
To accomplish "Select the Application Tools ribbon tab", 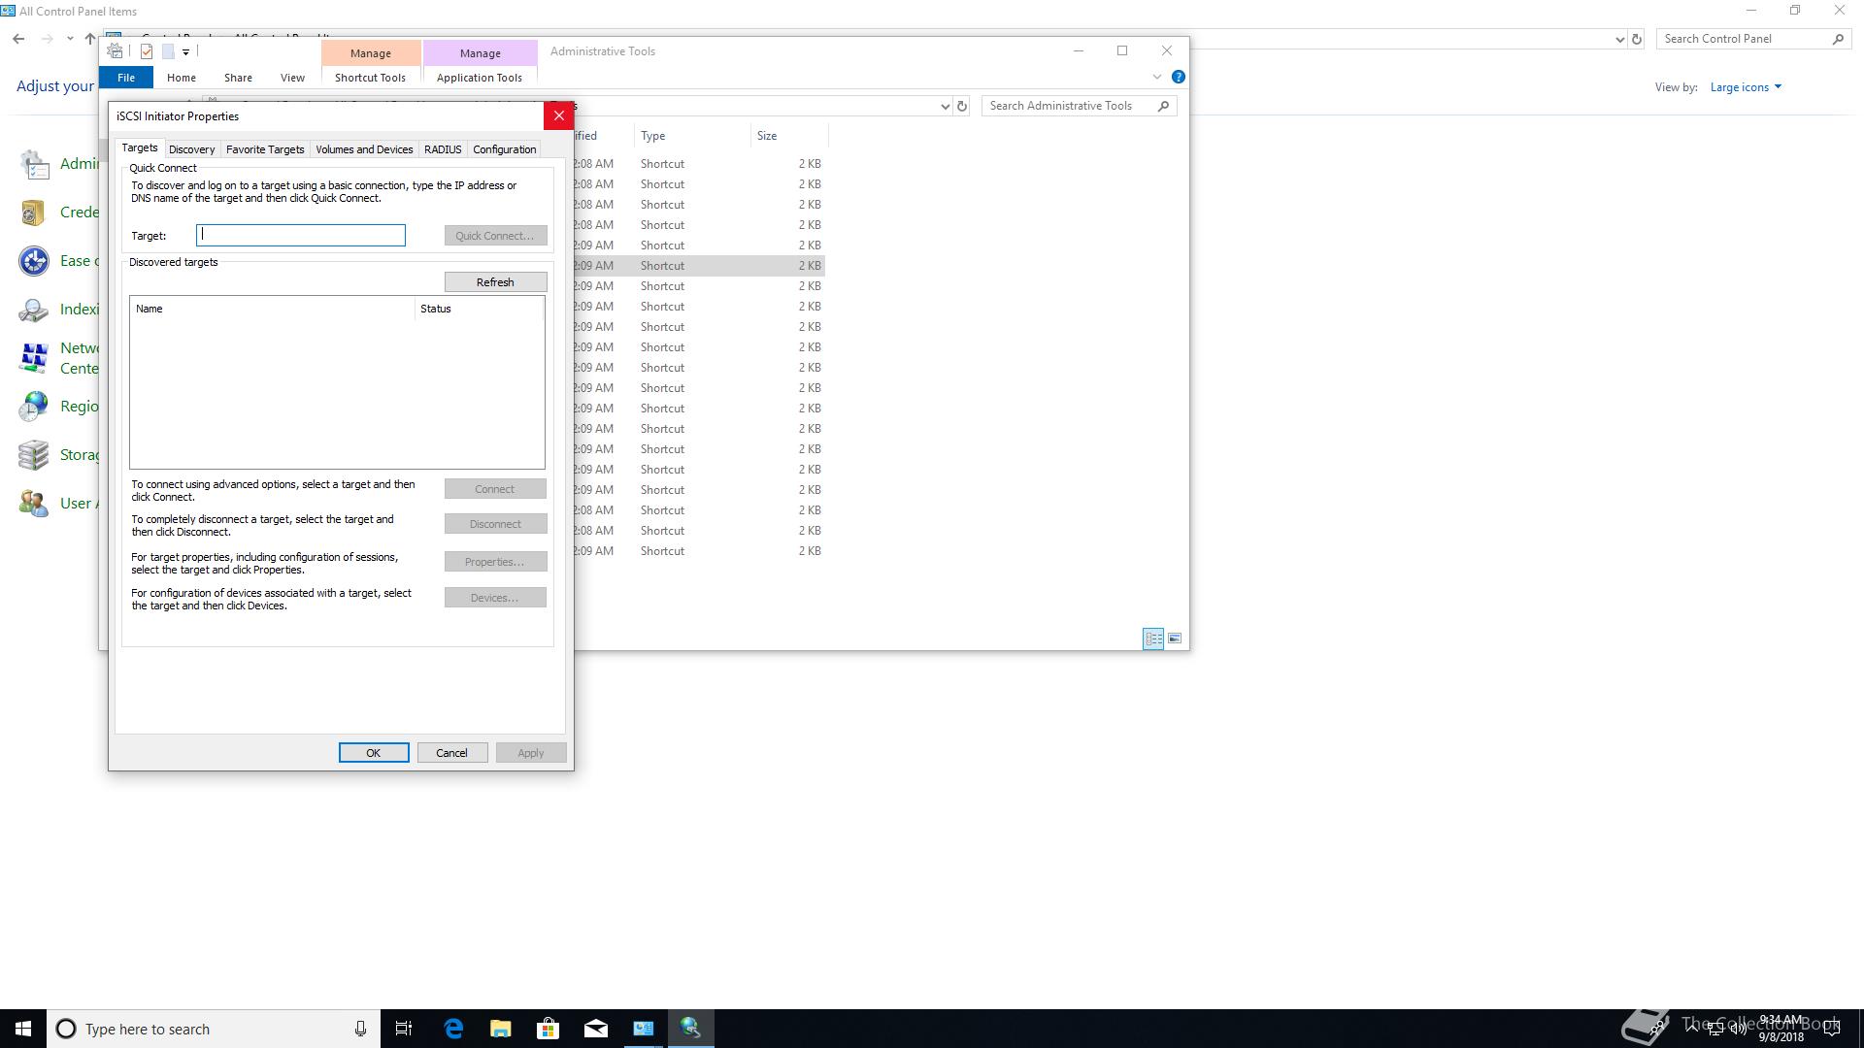I will 479,78.
